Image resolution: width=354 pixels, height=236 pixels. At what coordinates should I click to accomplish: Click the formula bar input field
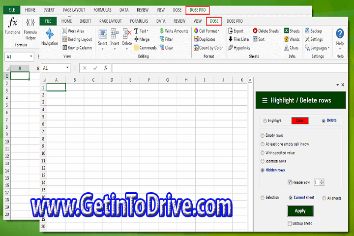click(230, 68)
